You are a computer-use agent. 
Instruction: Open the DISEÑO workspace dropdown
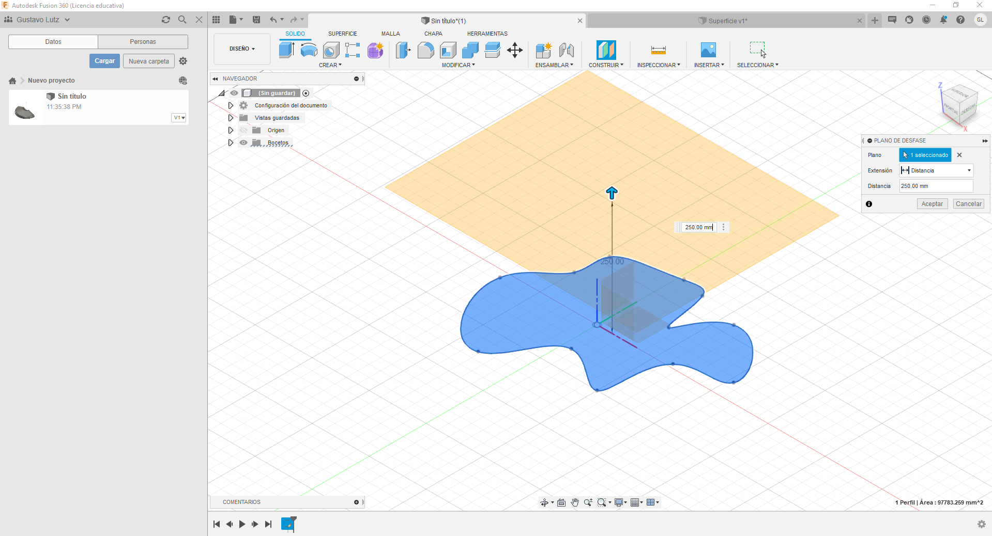click(x=242, y=49)
